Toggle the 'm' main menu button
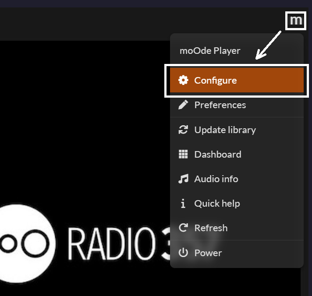Screen dimensions: 312x296 (296, 21)
